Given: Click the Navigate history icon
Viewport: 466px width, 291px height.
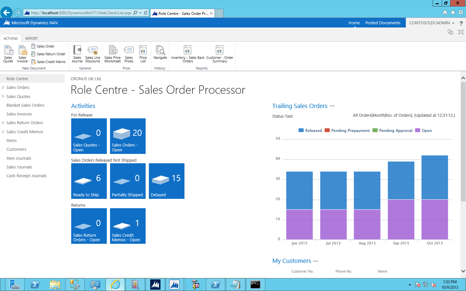Looking at the screenshot, I should pos(160,50).
